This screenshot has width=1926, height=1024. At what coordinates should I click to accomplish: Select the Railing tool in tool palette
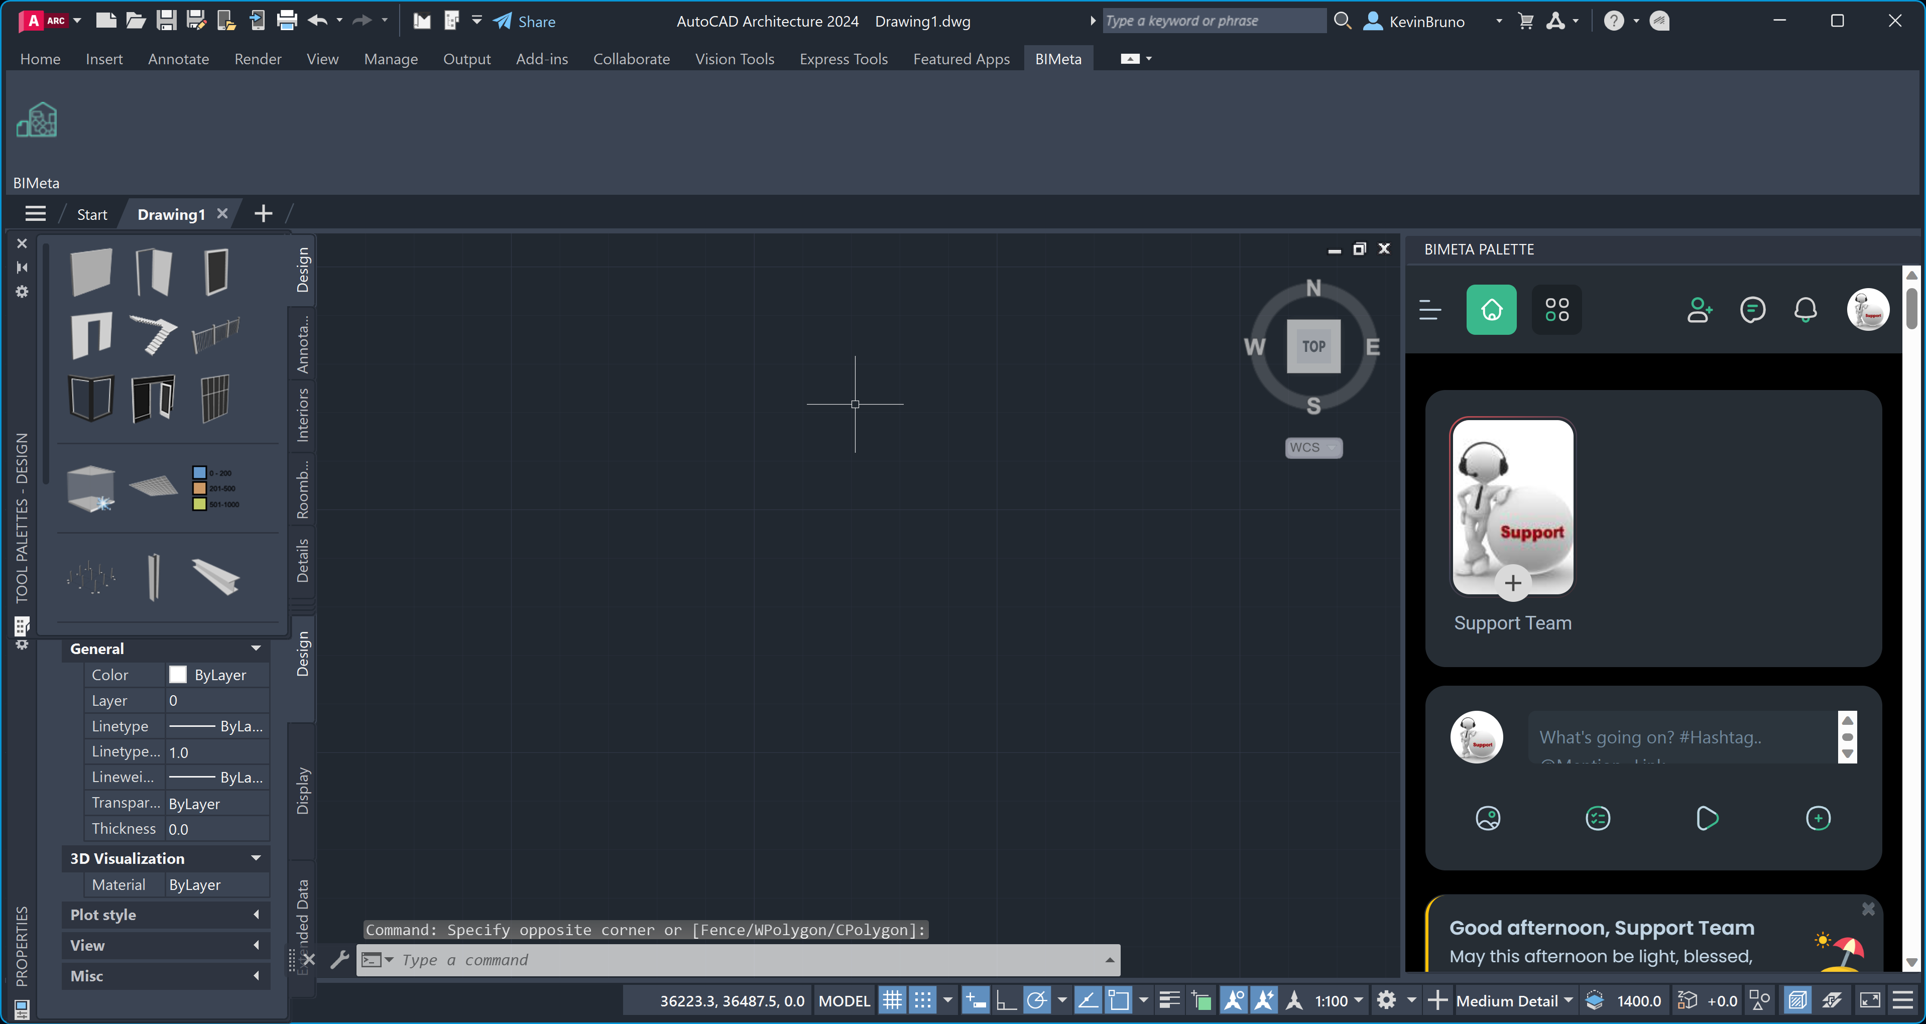point(216,334)
